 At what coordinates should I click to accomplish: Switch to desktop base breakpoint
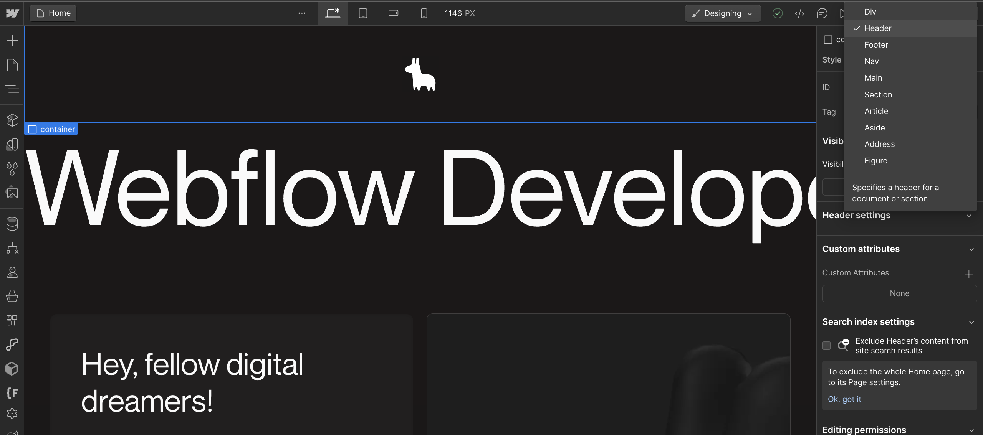[x=333, y=13]
